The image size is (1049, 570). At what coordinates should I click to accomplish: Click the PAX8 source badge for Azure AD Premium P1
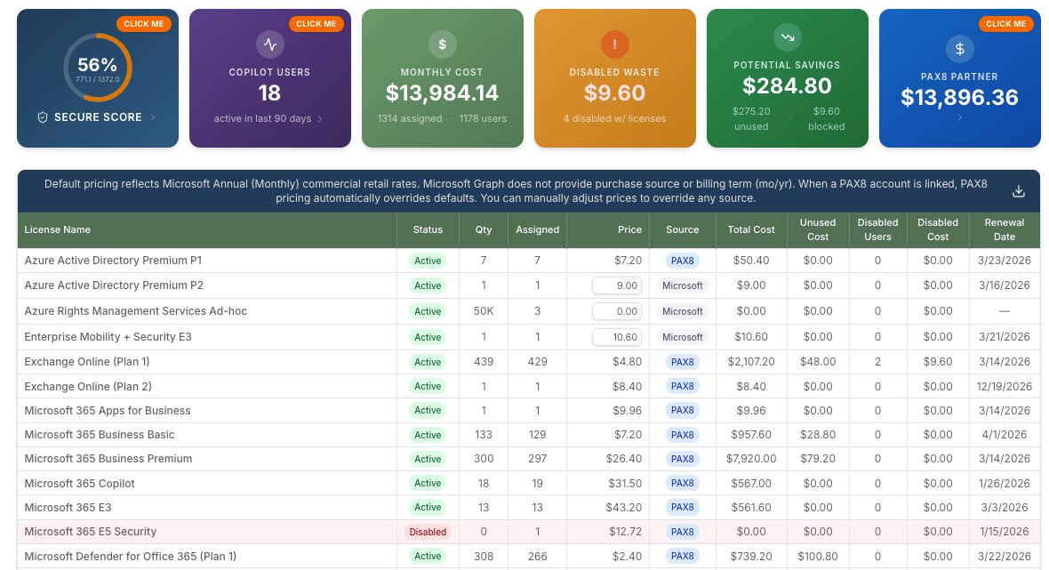coord(683,261)
